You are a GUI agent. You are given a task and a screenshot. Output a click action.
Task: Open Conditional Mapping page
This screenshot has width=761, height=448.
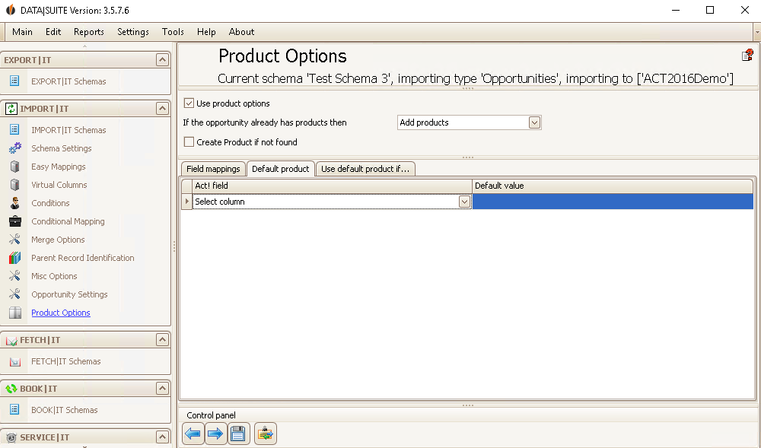pyautogui.click(x=68, y=221)
